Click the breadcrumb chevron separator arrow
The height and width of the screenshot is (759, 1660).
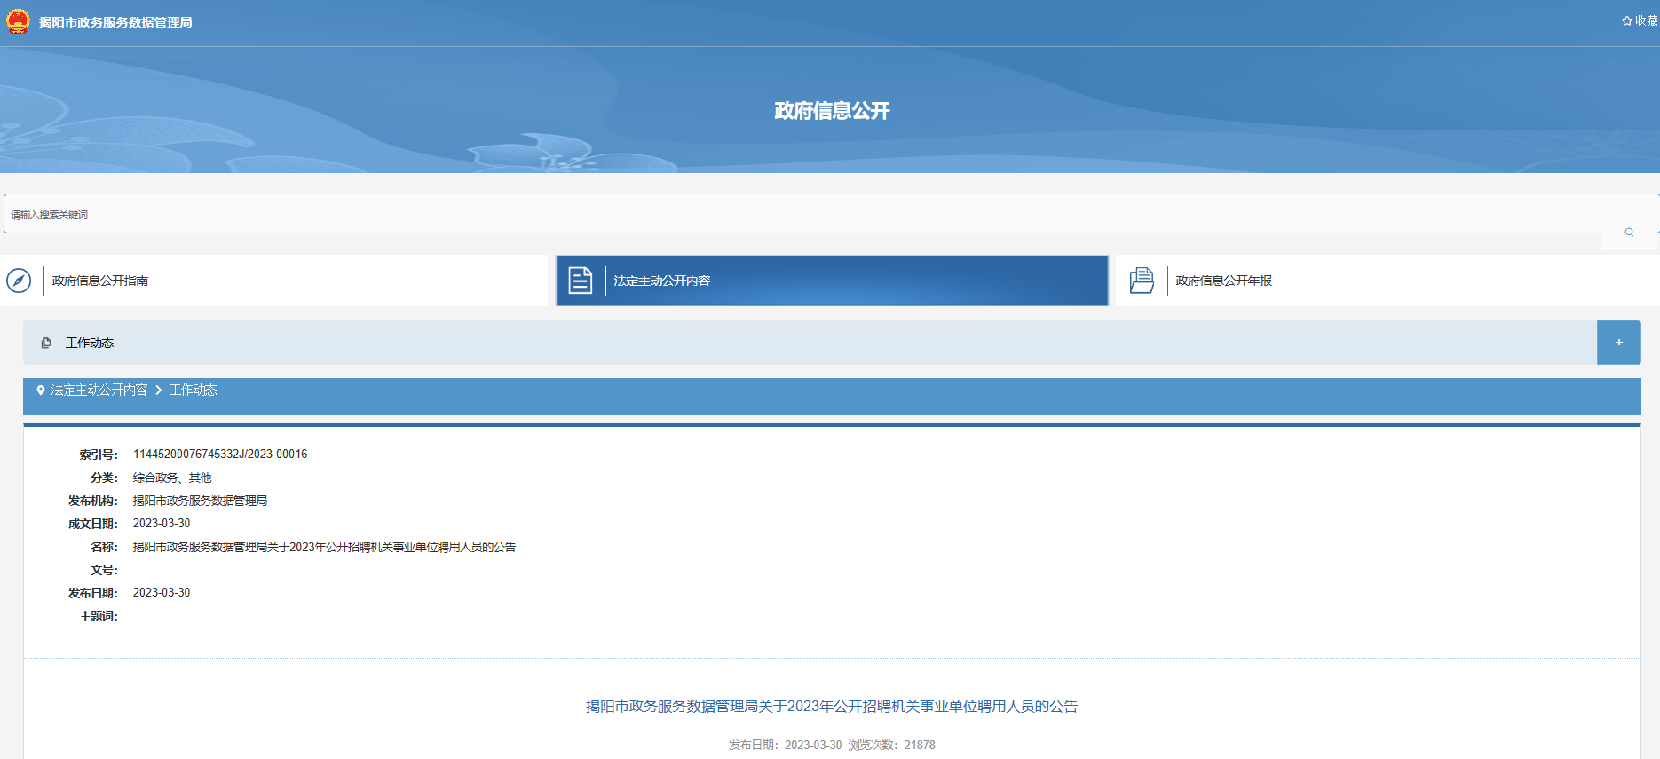click(159, 391)
